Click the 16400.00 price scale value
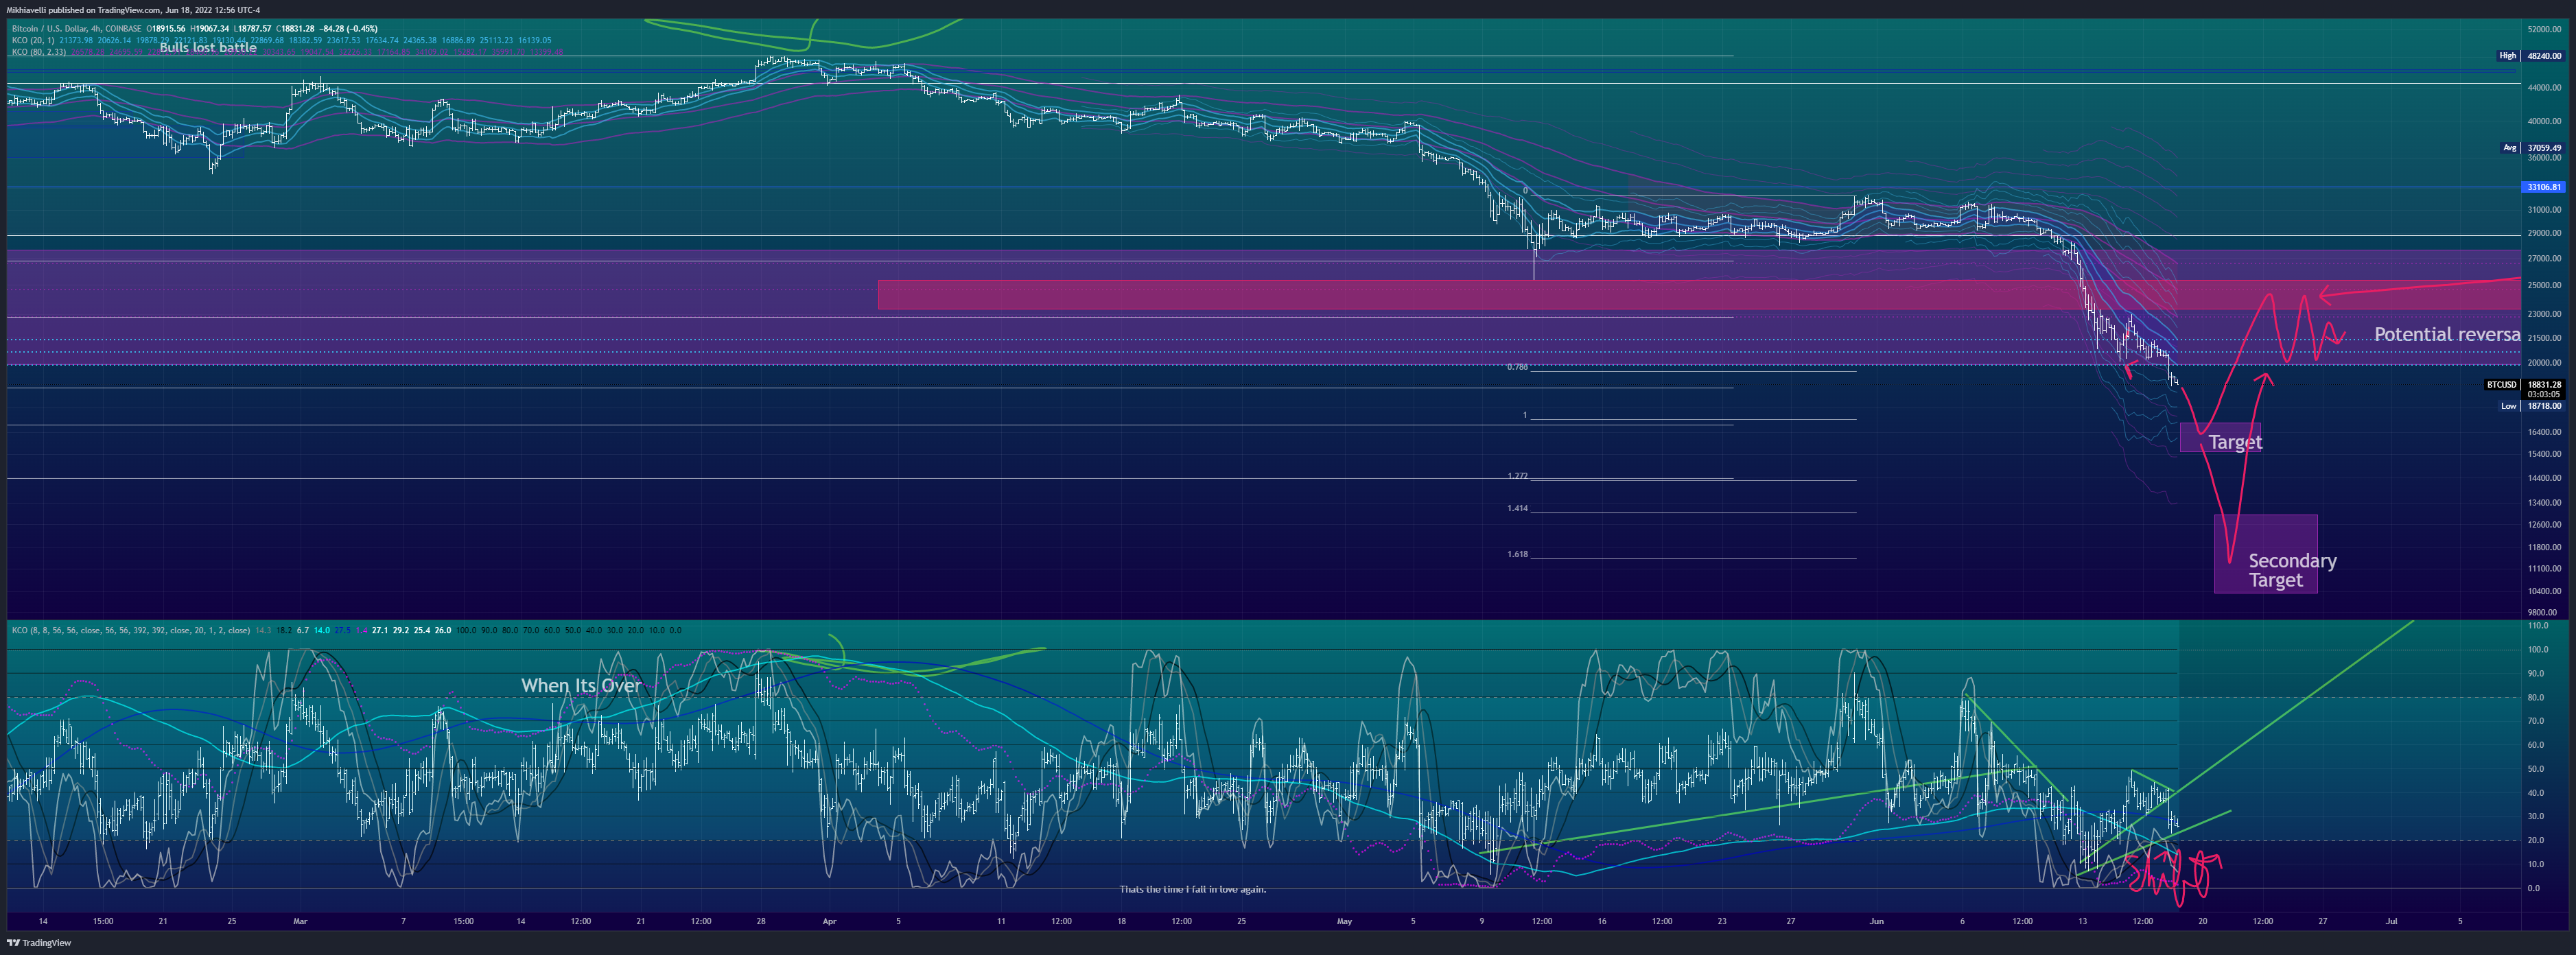The width and height of the screenshot is (2576, 955). [2544, 432]
